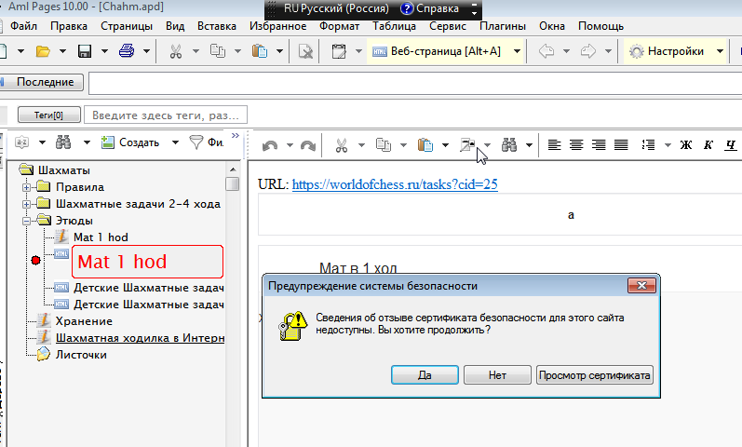Search the tree with the binoculars icon

63,142
